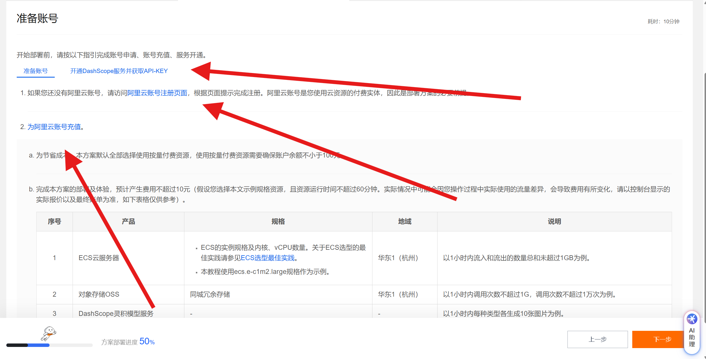
Task: Click the scrollbar down arrow
Action: point(705,357)
